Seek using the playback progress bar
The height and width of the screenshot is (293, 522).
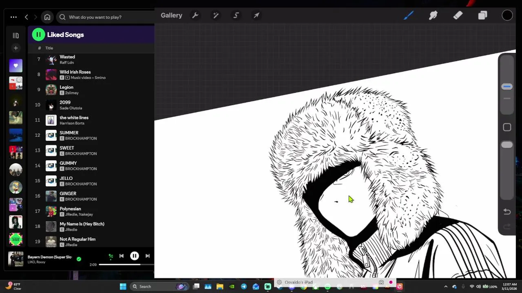tap(126, 265)
